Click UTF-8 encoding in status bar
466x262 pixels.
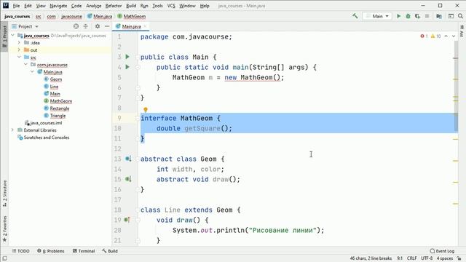point(427,258)
